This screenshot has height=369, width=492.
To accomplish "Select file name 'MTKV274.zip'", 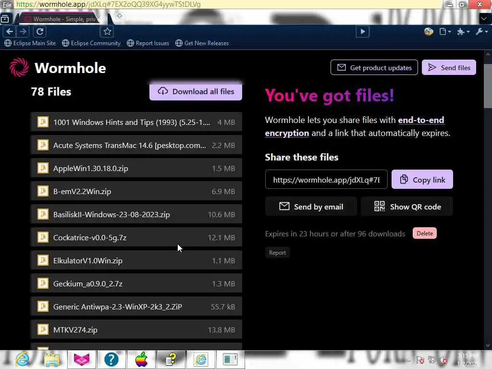I will coord(75,330).
